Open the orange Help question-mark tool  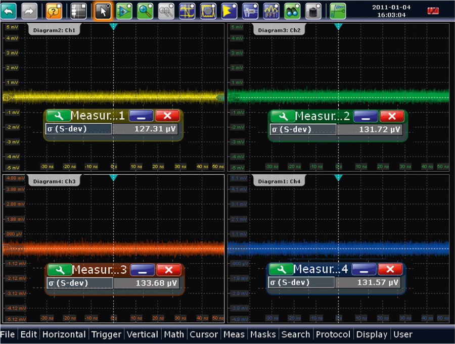point(54,11)
